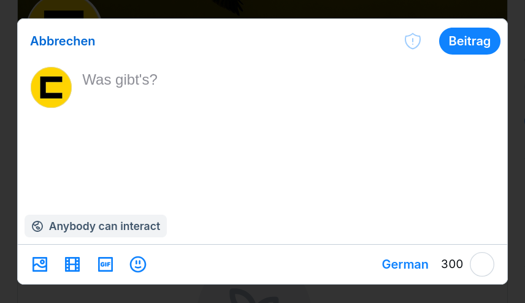Viewport: 525px width, 303px height.
Task: Open Anybody can interact settings
Action: point(96,226)
